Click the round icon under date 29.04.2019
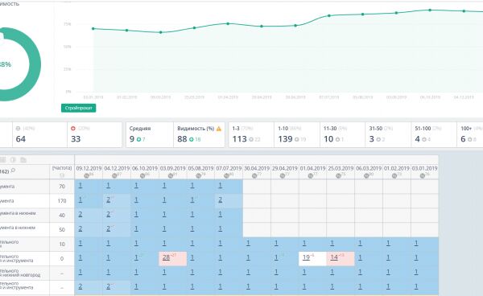Screen dimensions: 483x296 tap(283, 175)
